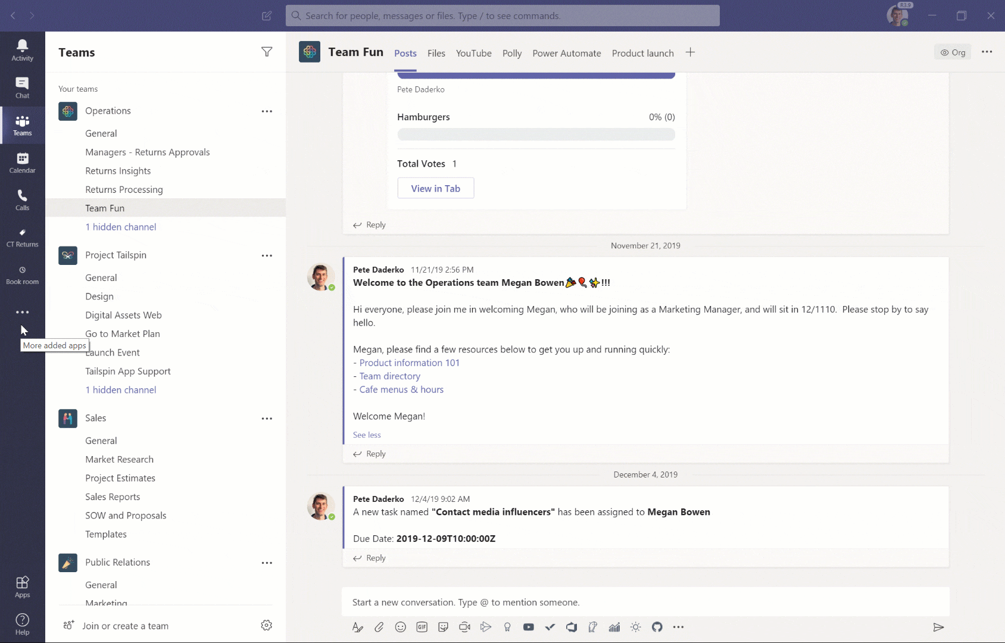Show more messaging extensions ellipsis
The height and width of the screenshot is (643, 1005).
(x=678, y=627)
